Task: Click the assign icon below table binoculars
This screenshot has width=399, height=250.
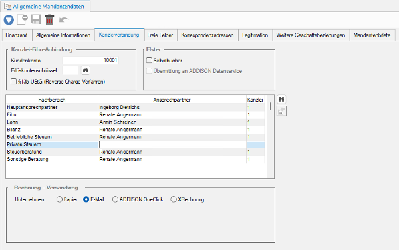Action: [281, 111]
